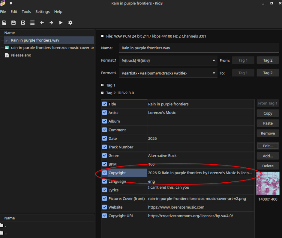
Task: Click the Paste button
Action: 268,123
